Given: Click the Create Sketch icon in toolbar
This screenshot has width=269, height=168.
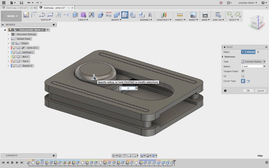Looking at the screenshot, I should 26,15.
